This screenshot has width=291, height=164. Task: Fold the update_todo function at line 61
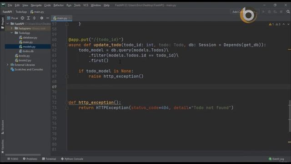[67, 45]
